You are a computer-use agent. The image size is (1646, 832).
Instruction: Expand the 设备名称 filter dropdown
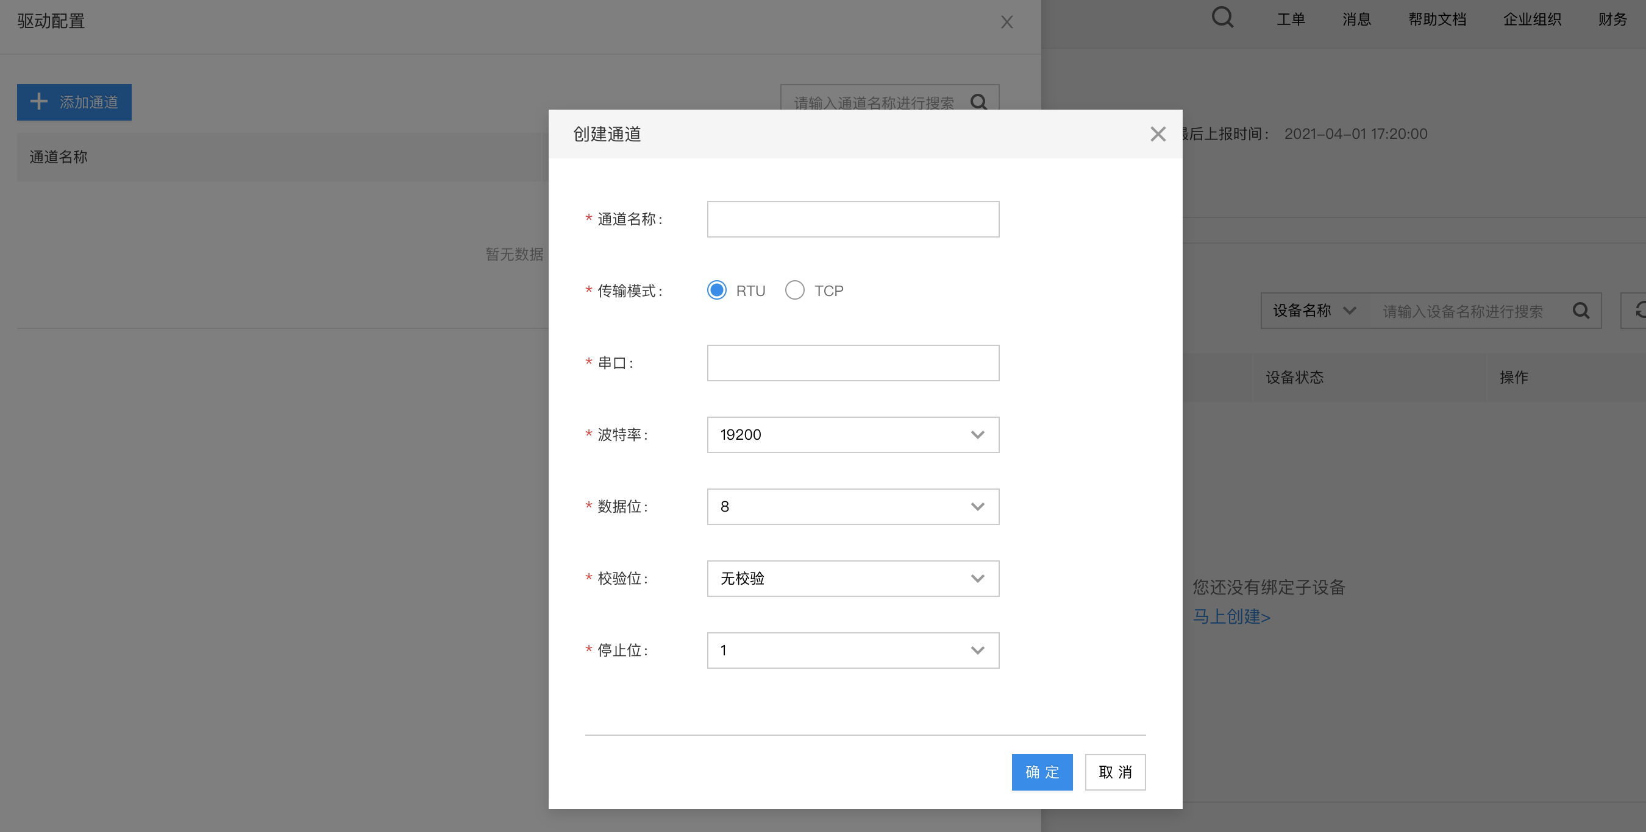[1315, 311]
